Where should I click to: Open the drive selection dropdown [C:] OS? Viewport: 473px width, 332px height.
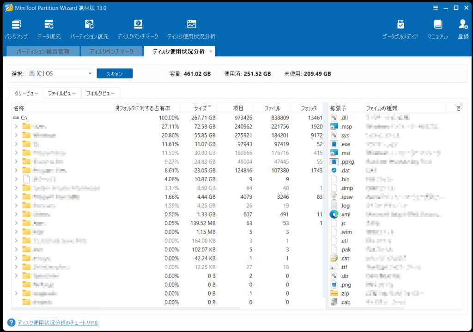[x=60, y=73]
